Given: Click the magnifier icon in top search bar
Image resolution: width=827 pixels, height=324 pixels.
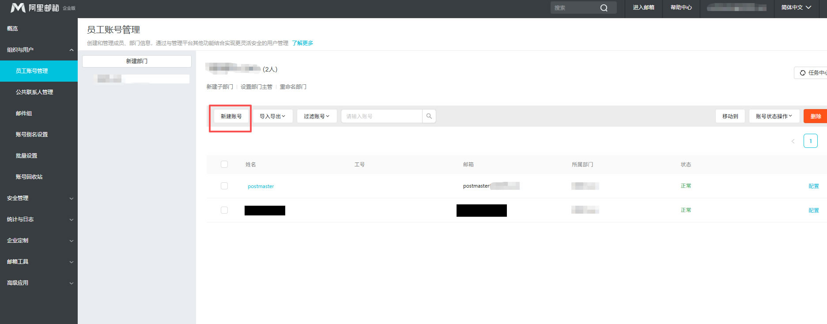Looking at the screenshot, I should click(x=604, y=8).
